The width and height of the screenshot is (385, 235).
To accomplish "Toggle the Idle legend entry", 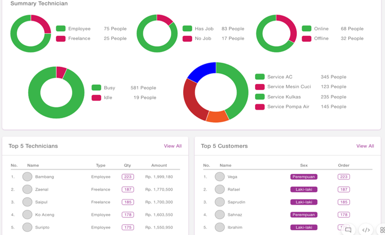I will click(x=102, y=97).
